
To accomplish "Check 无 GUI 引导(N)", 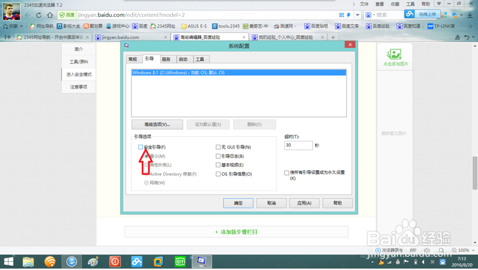I will pos(218,147).
